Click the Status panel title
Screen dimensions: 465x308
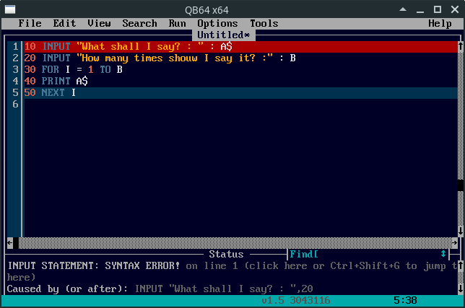pyautogui.click(x=226, y=254)
